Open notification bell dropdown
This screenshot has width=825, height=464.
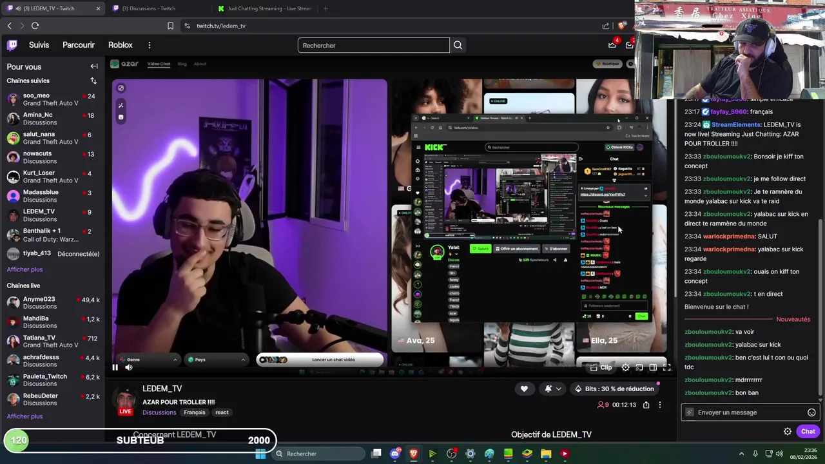pyautogui.click(x=552, y=389)
